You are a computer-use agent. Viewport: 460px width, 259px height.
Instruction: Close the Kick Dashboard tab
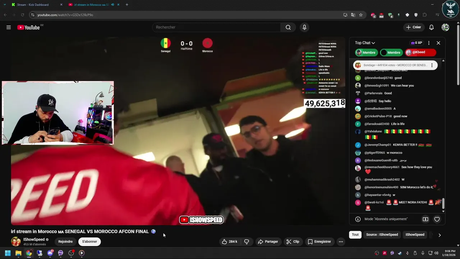[x=61, y=5]
